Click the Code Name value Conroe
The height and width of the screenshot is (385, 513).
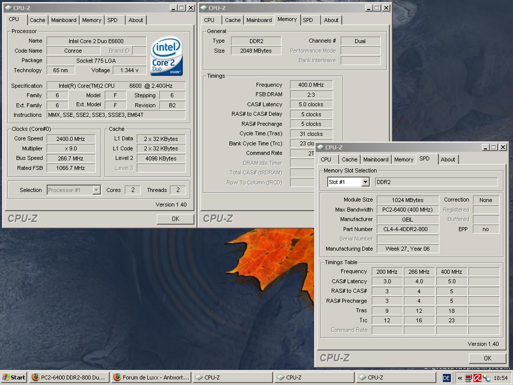73,51
